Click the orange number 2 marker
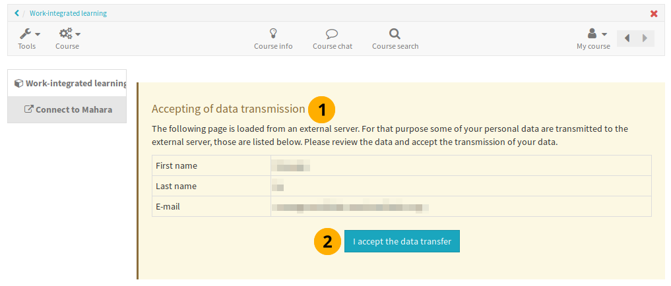 327,241
